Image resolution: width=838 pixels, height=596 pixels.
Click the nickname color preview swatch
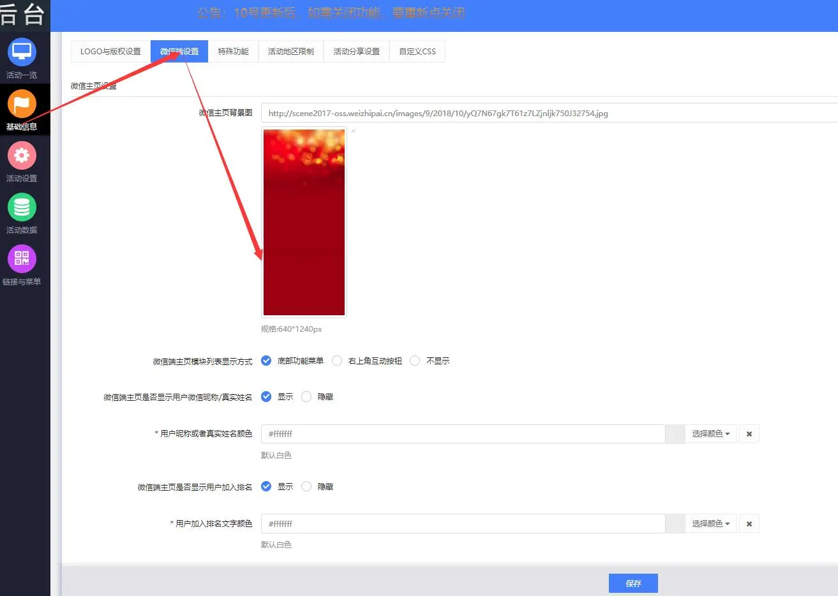pos(675,434)
